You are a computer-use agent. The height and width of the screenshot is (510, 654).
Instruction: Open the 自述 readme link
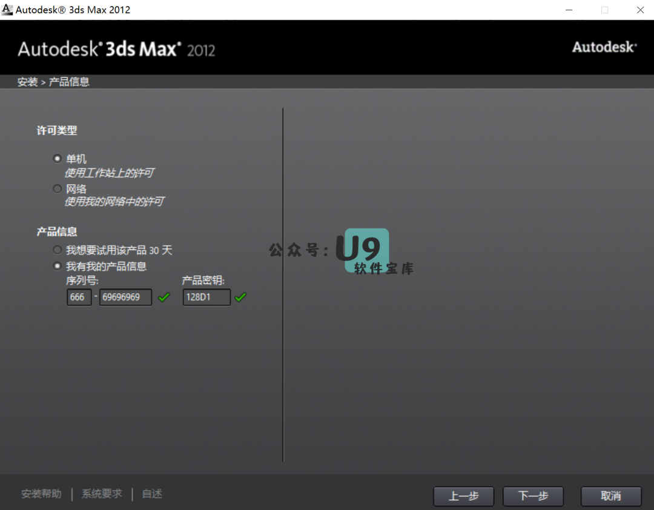[x=152, y=494]
